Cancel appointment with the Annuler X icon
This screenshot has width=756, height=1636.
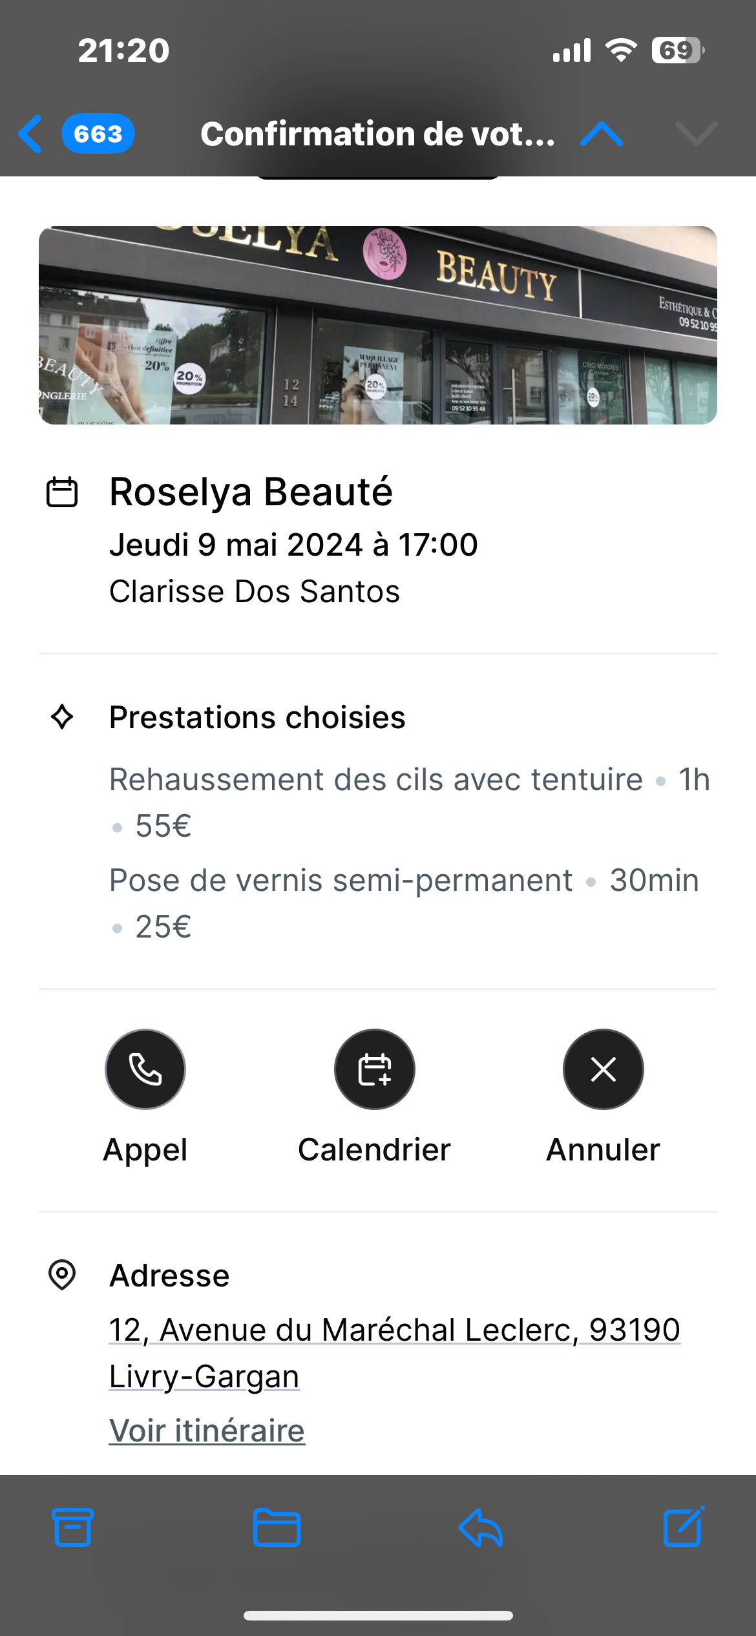pyautogui.click(x=603, y=1069)
